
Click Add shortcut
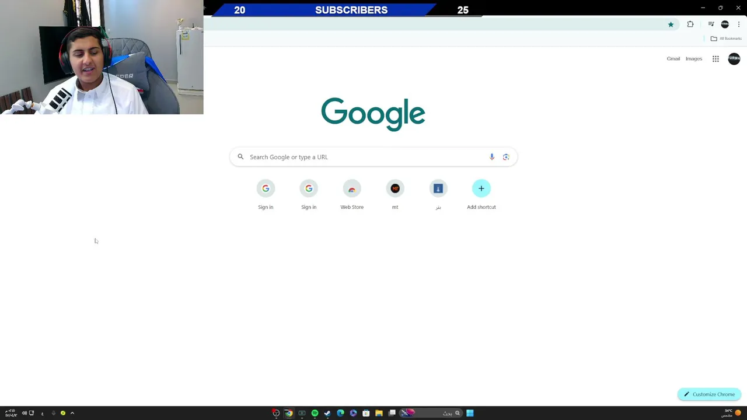[x=481, y=195]
